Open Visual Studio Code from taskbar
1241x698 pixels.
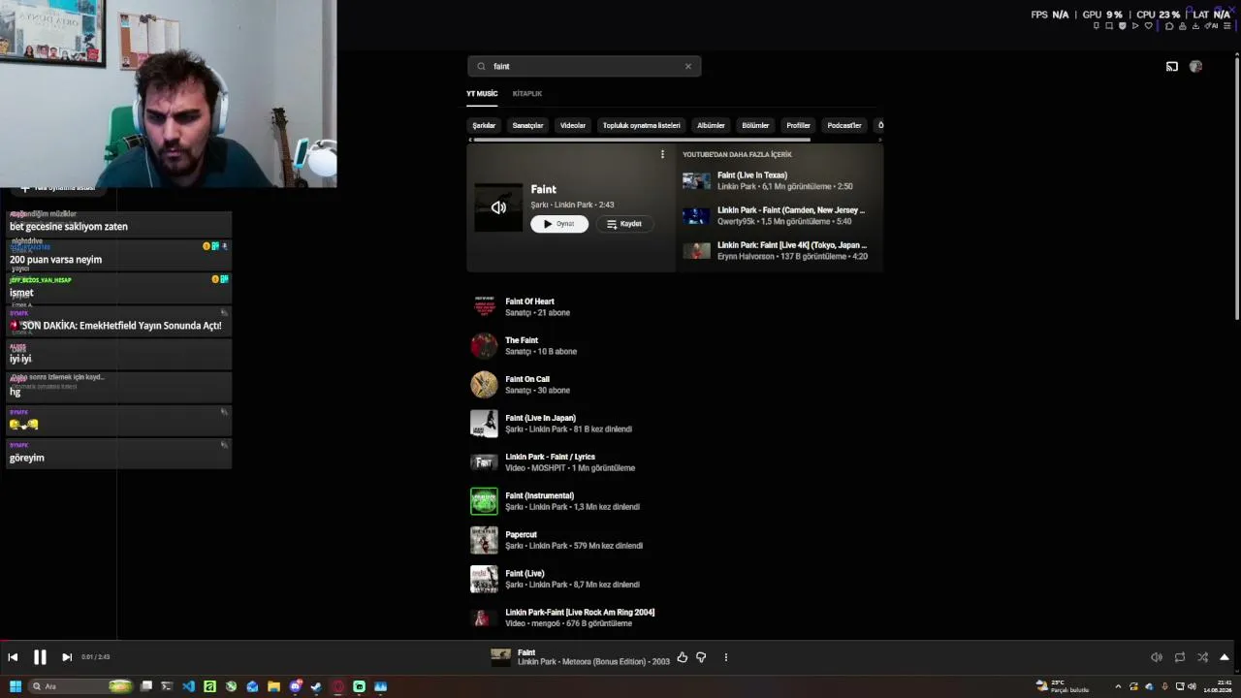click(188, 686)
